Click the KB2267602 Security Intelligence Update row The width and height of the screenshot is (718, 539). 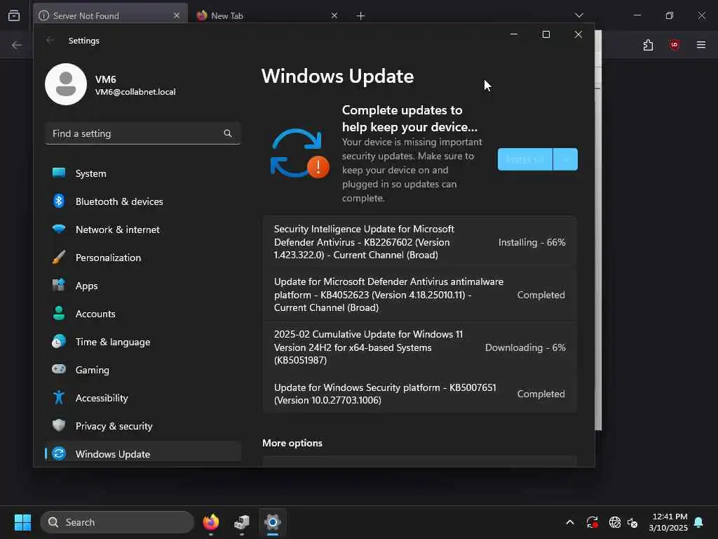click(419, 242)
